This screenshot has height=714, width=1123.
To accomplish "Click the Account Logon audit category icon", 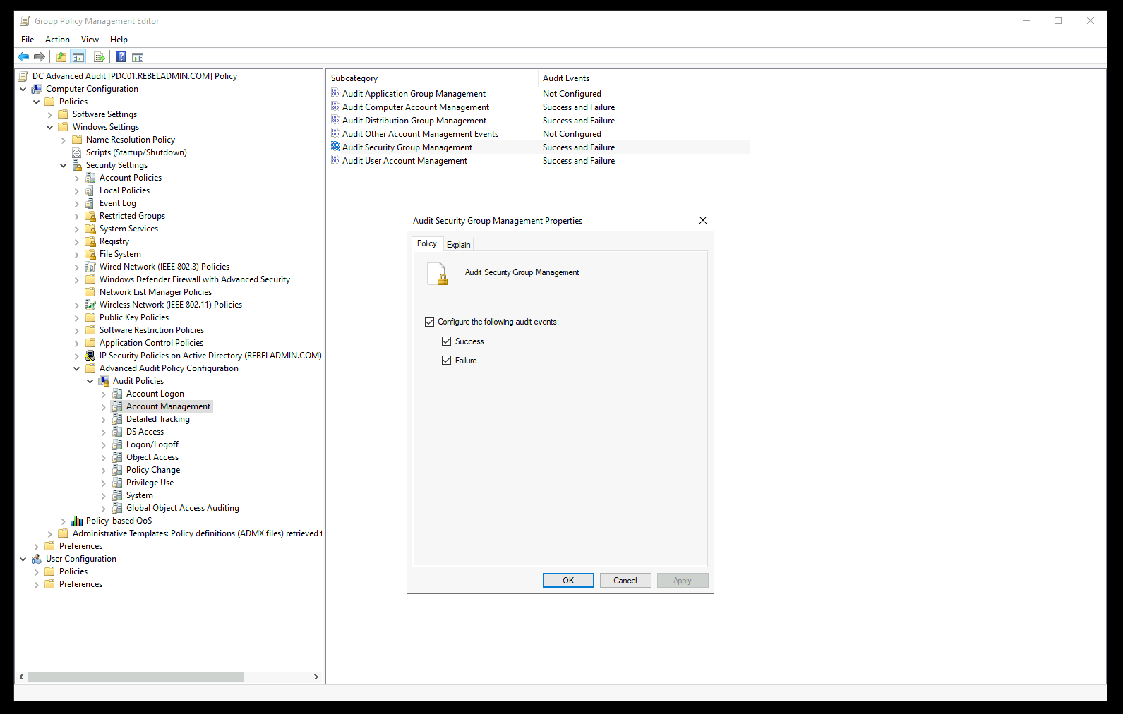I will (117, 394).
